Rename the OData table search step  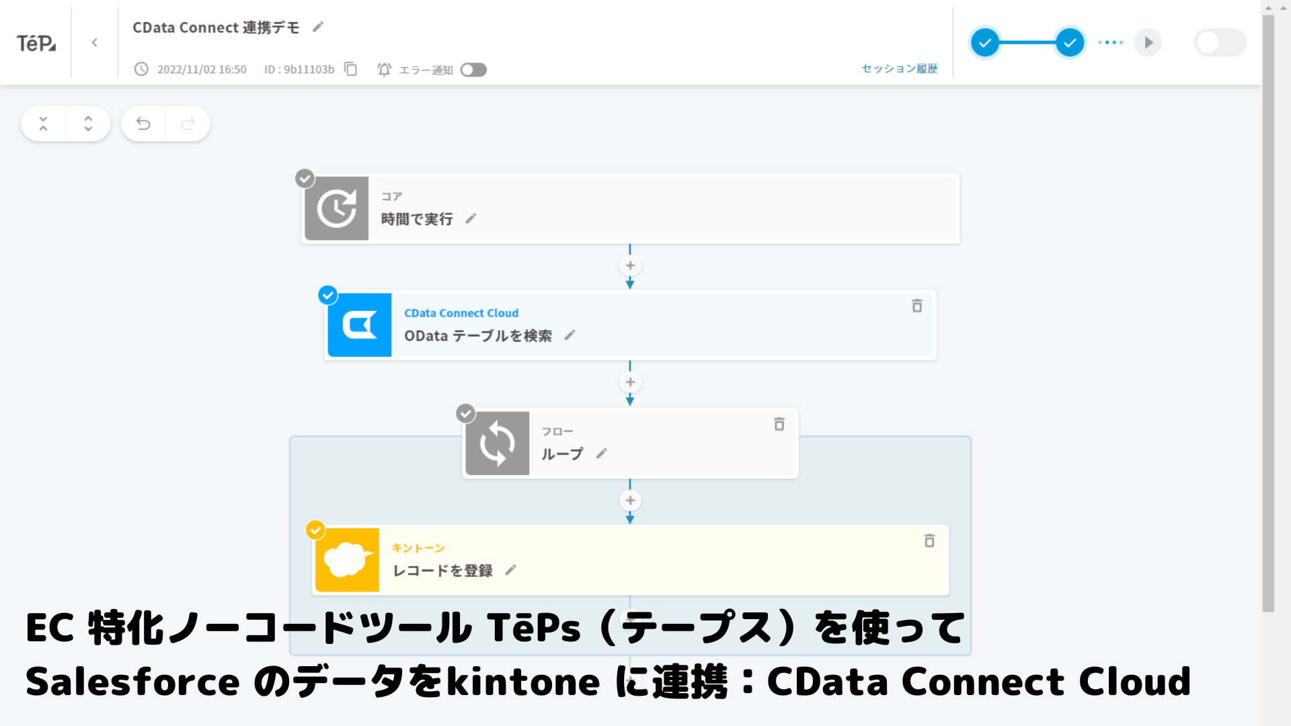(x=570, y=335)
